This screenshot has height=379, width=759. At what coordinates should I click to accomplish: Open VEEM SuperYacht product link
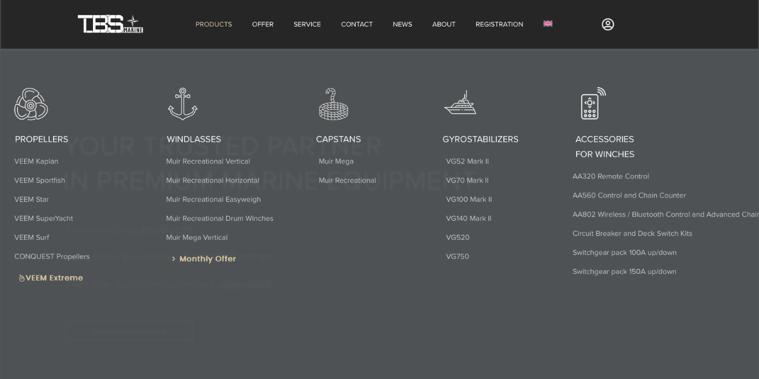click(x=44, y=218)
